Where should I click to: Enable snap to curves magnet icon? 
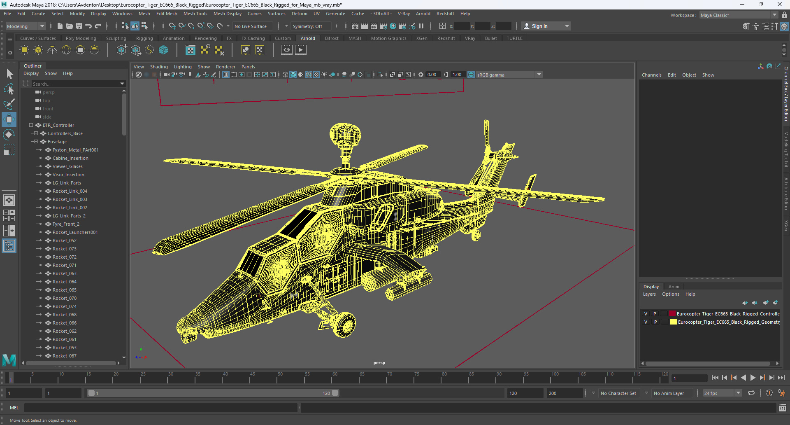pyautogui.click(x=182, y=26)
